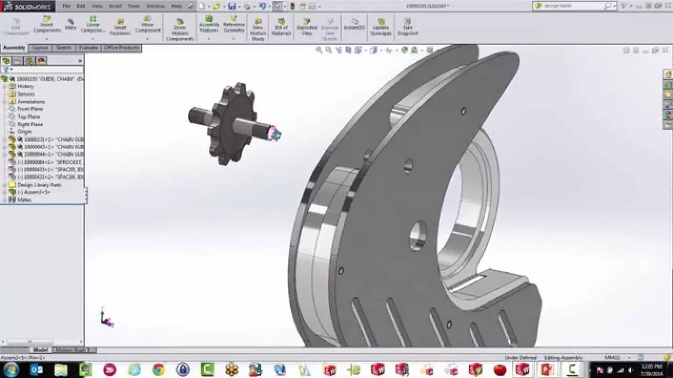673x378 pixels.
Task: Open Smart Fasteners tool
Action: point(120,28)
